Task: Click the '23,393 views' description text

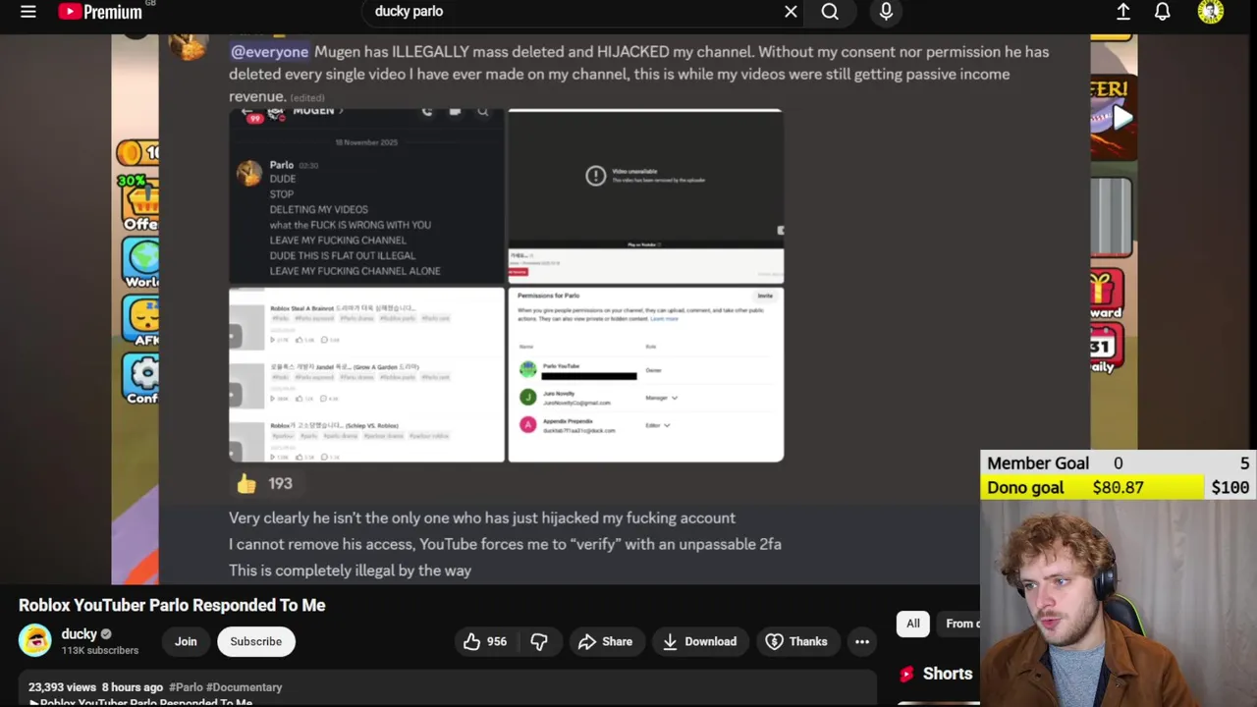Action: tap(62, 687)
